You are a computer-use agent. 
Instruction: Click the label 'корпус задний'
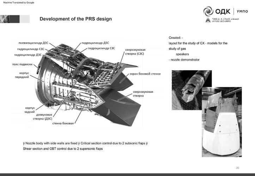click(x=30, y=110)
